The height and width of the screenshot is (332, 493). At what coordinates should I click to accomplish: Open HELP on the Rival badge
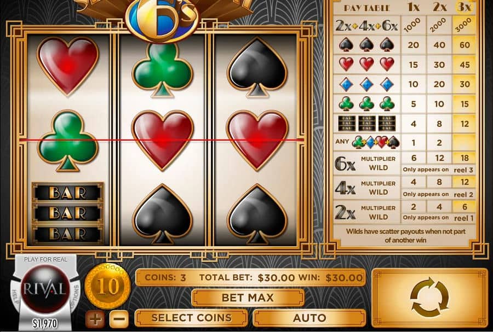(15, 296)
